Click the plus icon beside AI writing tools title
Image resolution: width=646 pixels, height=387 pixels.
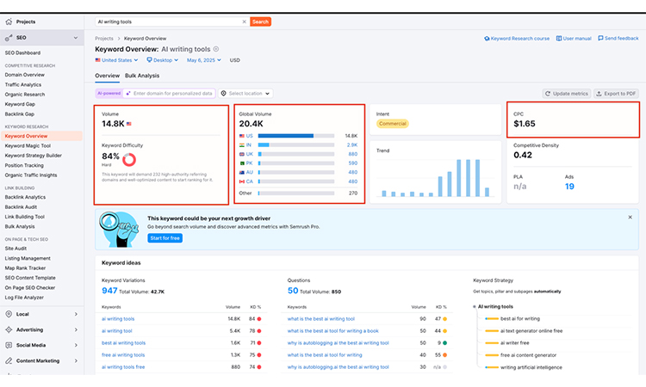click(216, 49)
